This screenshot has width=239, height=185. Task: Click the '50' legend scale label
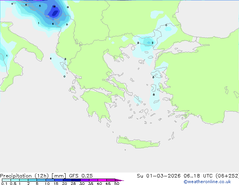coord(116,183)
